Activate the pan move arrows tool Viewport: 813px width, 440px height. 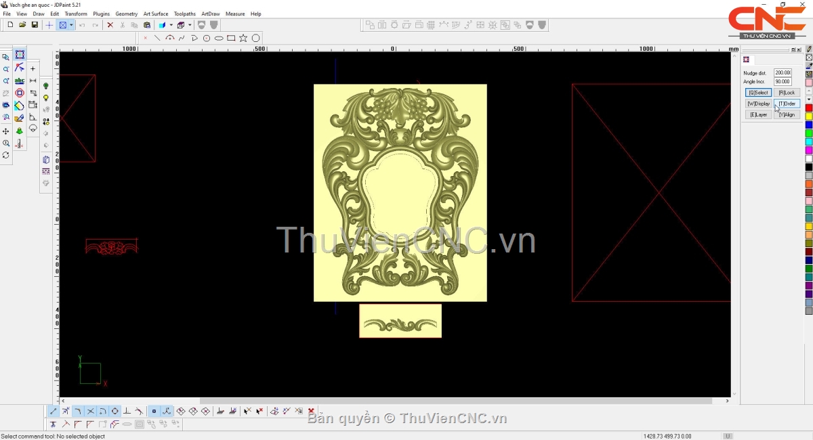[6, 131]
